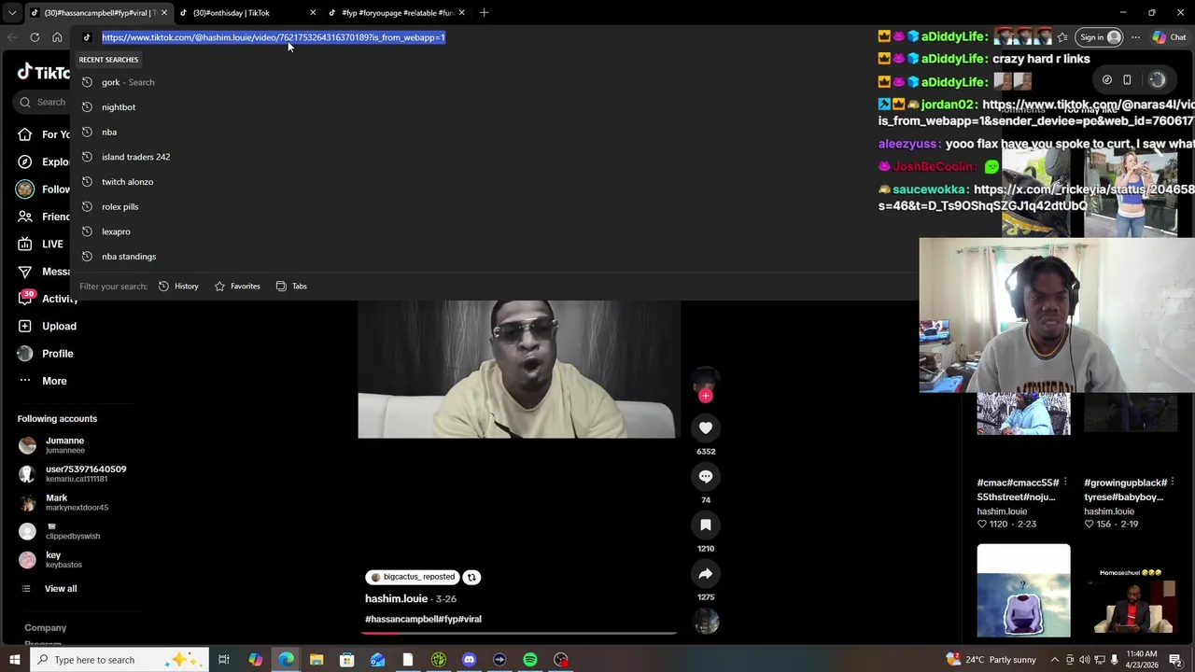
Task: Click the browser Sign in button
Action: point(1099,37)
